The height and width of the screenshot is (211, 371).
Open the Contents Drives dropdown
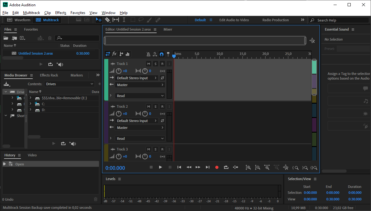(70, 84)
